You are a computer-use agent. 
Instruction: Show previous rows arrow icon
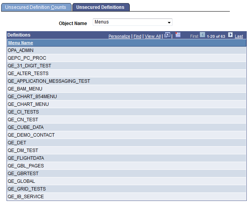[x=202, y=35]
